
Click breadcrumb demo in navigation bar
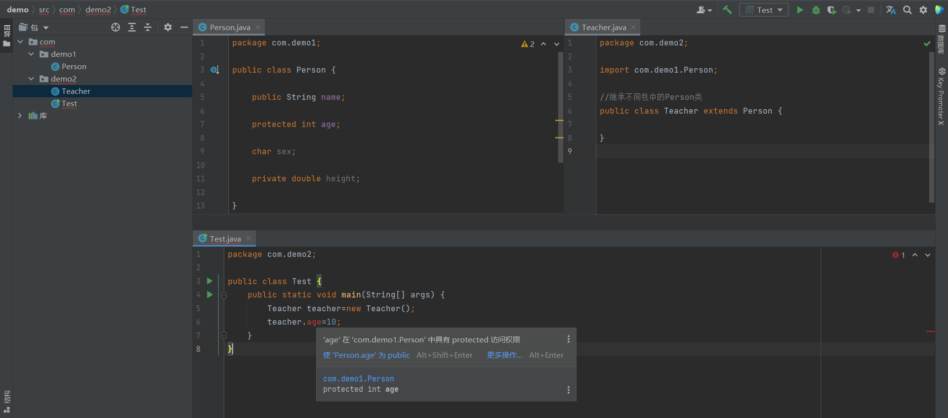click(18, 10)
